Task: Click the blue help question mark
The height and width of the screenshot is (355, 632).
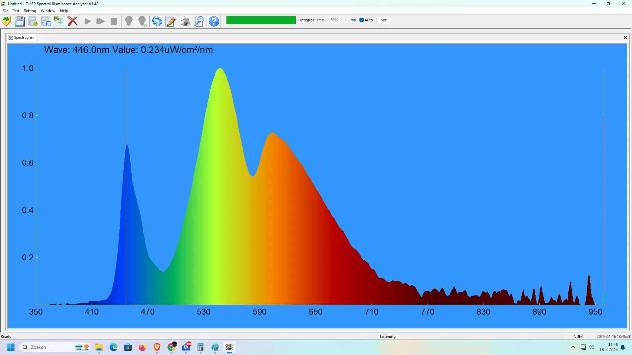Action: tap(214, 21)
